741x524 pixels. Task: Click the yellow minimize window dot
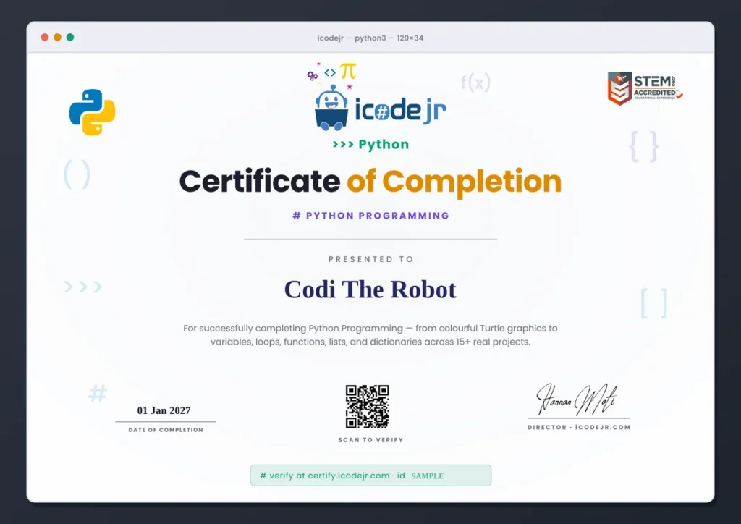58,38
